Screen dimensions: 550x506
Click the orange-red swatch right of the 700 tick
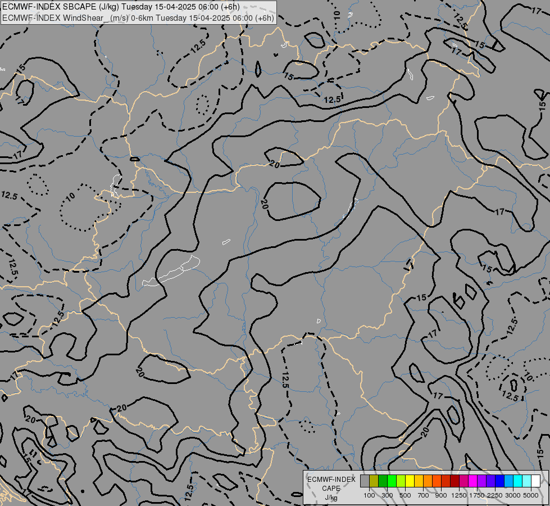coord(437,481)
